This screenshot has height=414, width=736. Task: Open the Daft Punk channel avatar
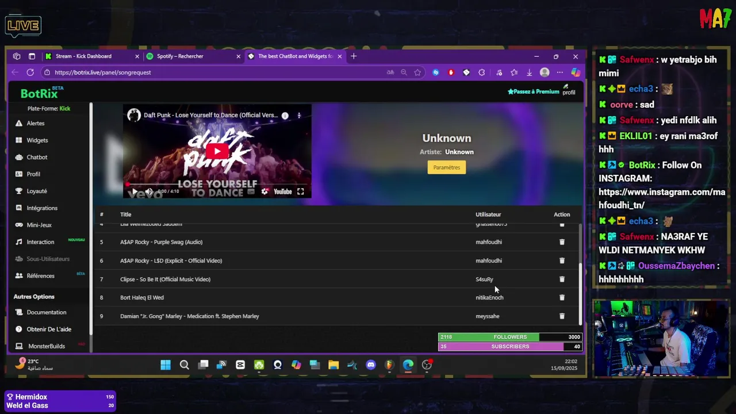tap(134, 115)
